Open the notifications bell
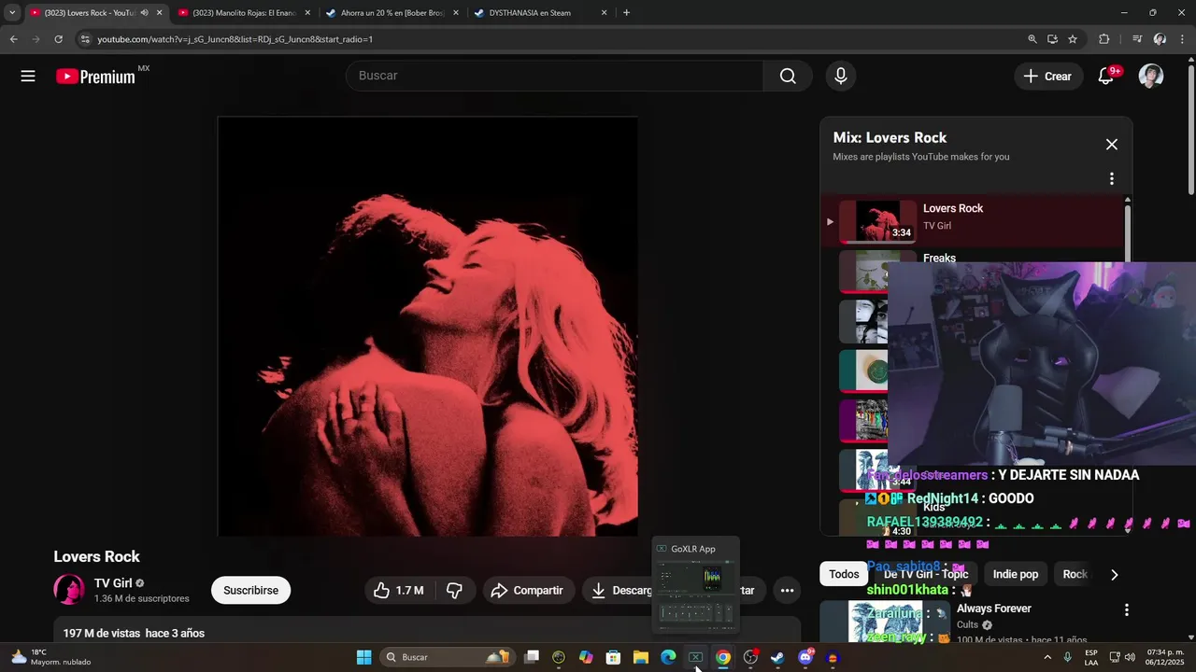1196x672 pixels. [1106, 77]
